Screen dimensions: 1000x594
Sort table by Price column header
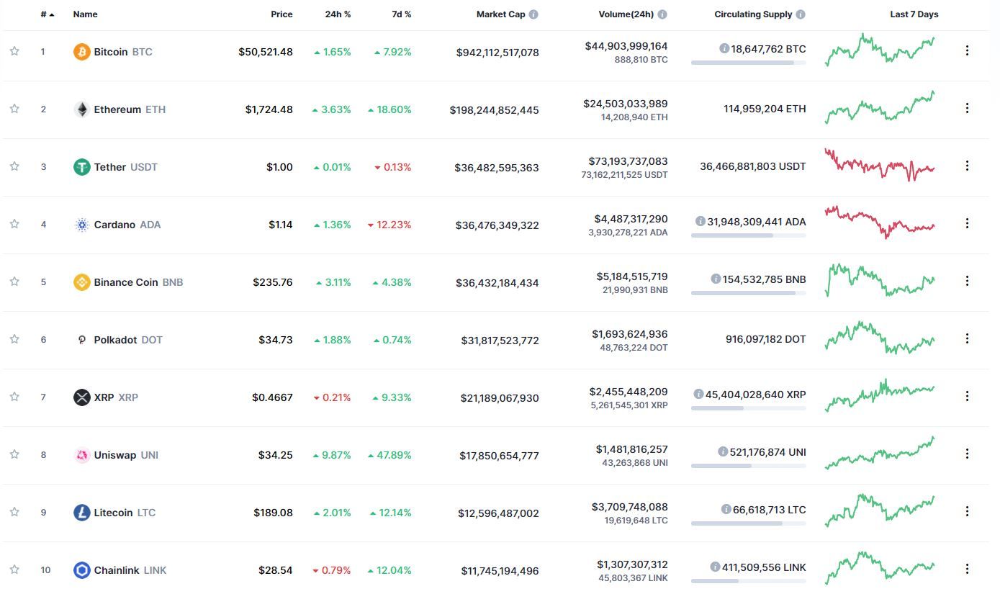pos(281,14)
